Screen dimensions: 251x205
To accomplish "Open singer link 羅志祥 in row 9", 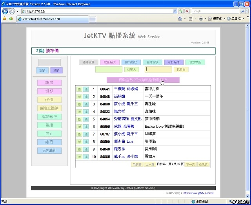I will (119, 149).
